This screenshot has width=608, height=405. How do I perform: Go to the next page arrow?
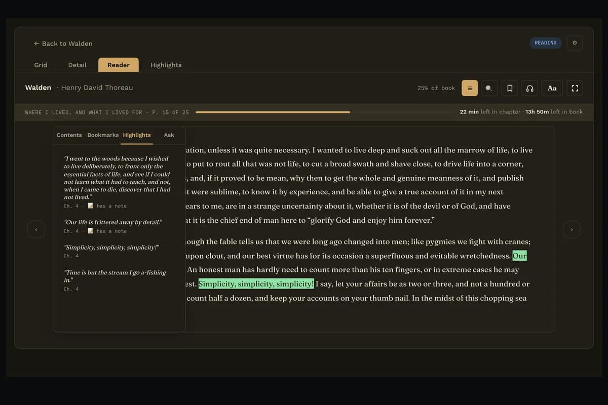(x=572, y=229)
